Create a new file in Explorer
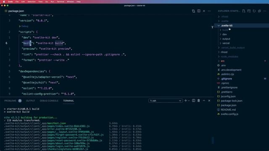 click(244, 11)
